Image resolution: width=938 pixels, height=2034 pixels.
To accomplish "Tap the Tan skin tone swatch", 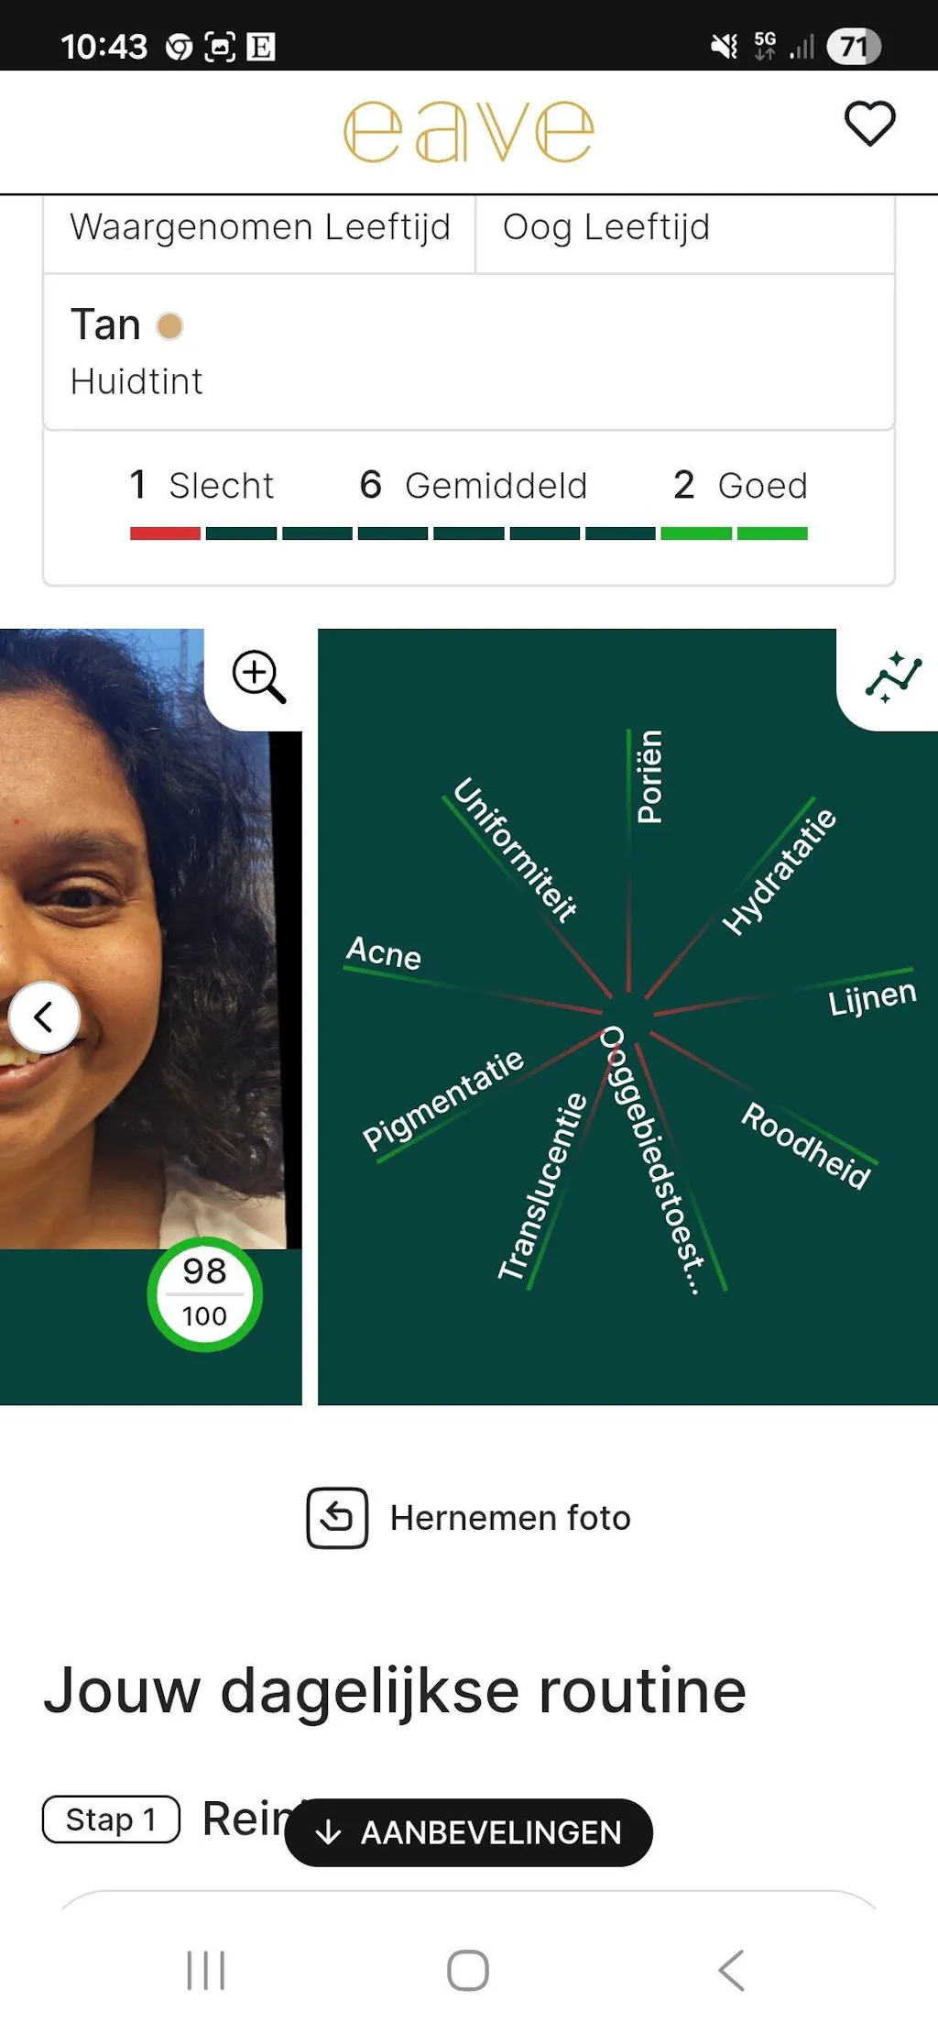I will (170, 325).
